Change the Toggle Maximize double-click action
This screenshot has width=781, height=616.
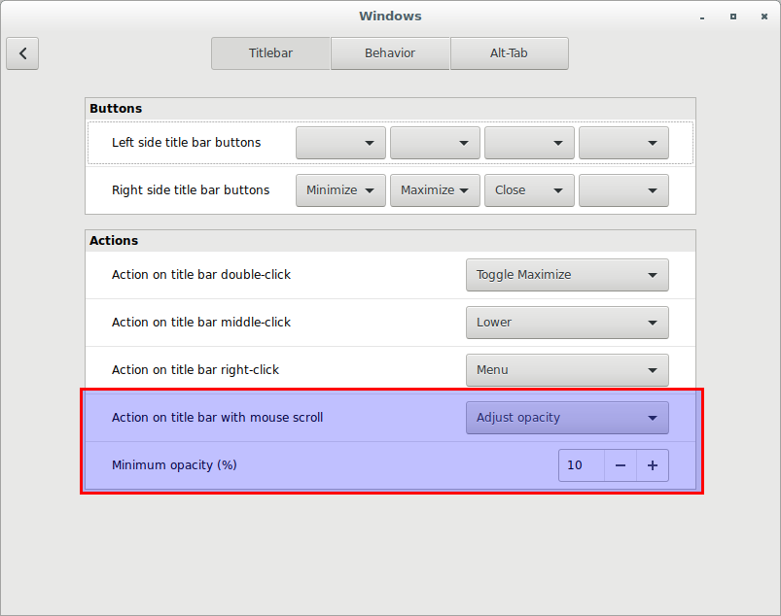point(567,275)
